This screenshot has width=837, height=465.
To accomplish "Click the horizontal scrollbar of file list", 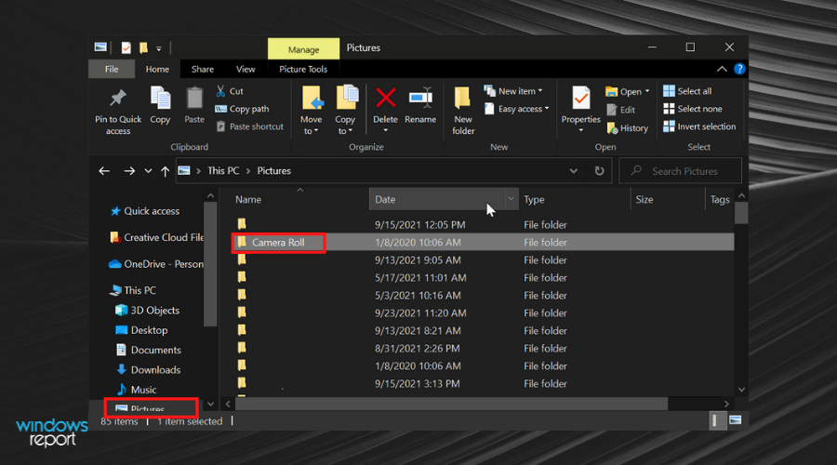I will pyautogui.click(x=452, y=404).
